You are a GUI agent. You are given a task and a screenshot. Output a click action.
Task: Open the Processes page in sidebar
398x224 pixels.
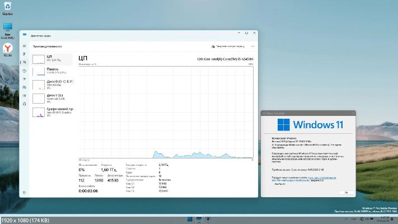[24, 54]
